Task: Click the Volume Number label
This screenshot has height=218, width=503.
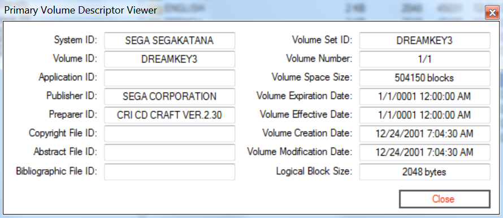Action: click(319, 59)
